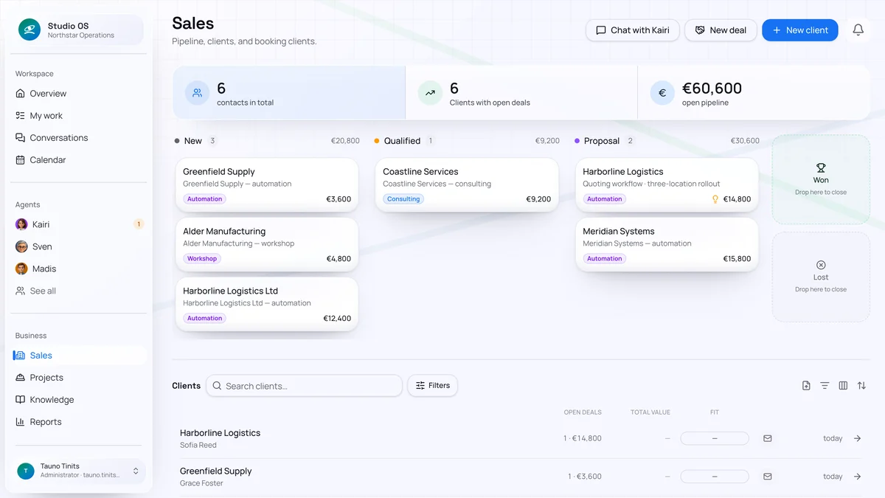The image size is (885, 498).
Task: Click the contacts in total people icon
Action: [197, 93]
